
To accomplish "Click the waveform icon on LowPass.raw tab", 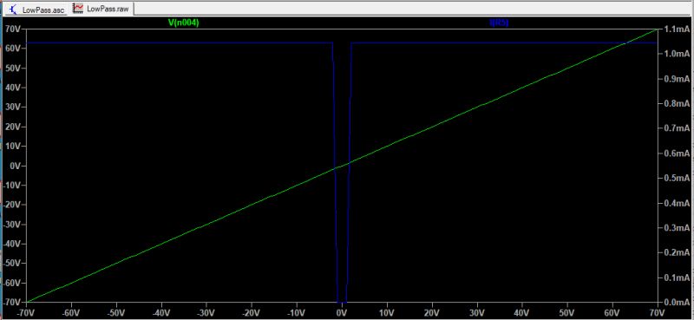I will coord(78,8).
